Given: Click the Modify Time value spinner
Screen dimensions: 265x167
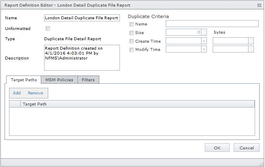Looking at the screenshot, I should tap(251, 50).
